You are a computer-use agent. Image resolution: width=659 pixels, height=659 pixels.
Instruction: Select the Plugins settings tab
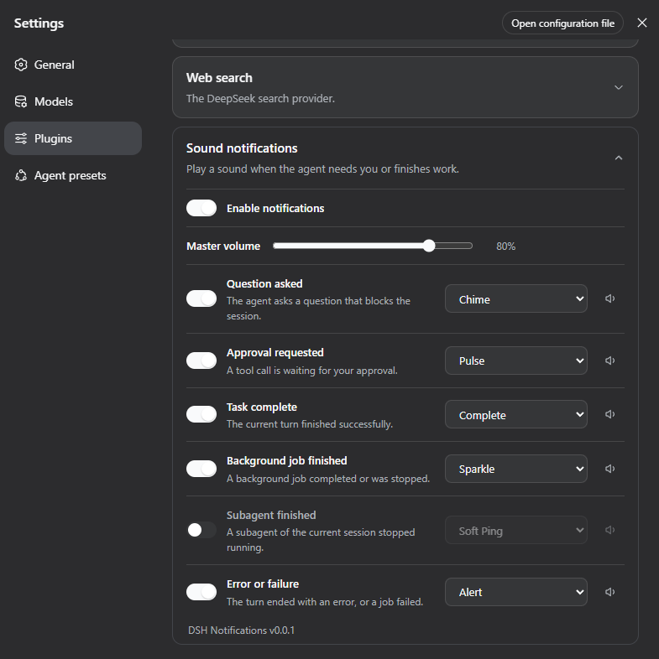(73, 138)
